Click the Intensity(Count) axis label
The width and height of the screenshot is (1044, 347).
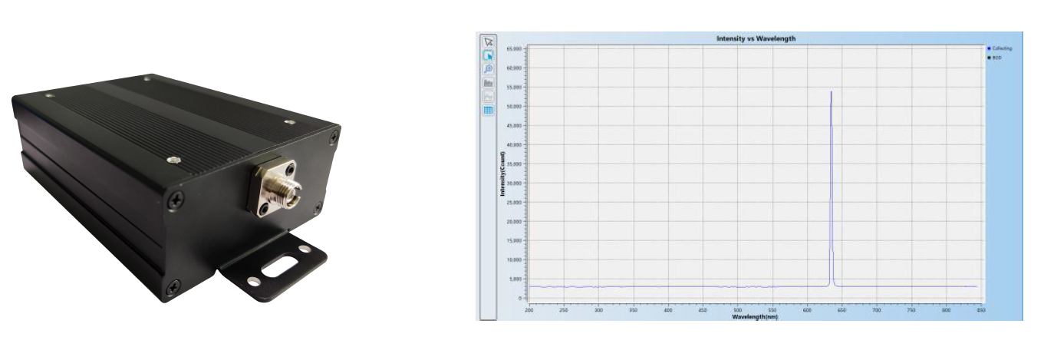tap(502, 173)
